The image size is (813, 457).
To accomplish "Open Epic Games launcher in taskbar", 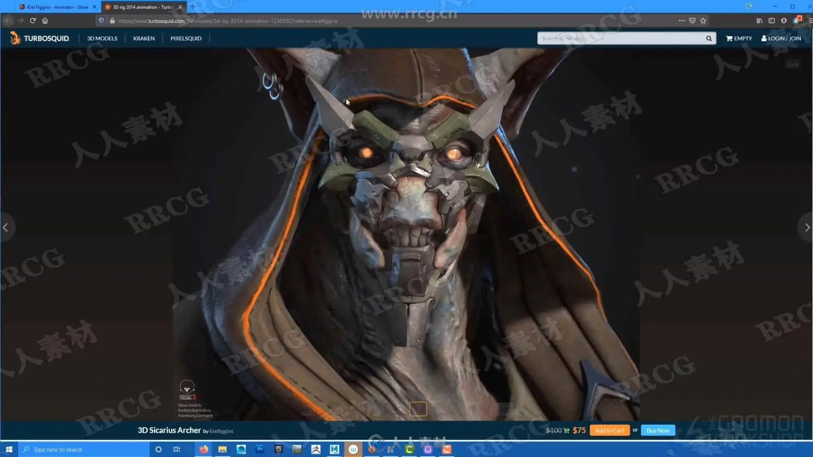I will pyautogui.click(x=278, y=449).
